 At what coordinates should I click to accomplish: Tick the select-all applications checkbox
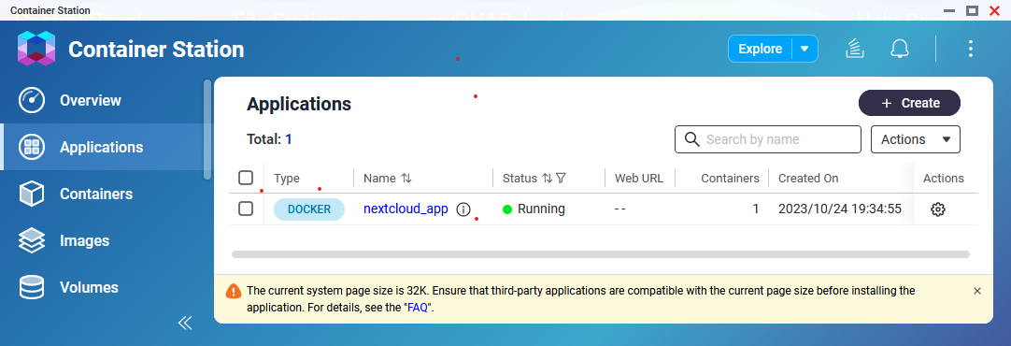[246, 178]
